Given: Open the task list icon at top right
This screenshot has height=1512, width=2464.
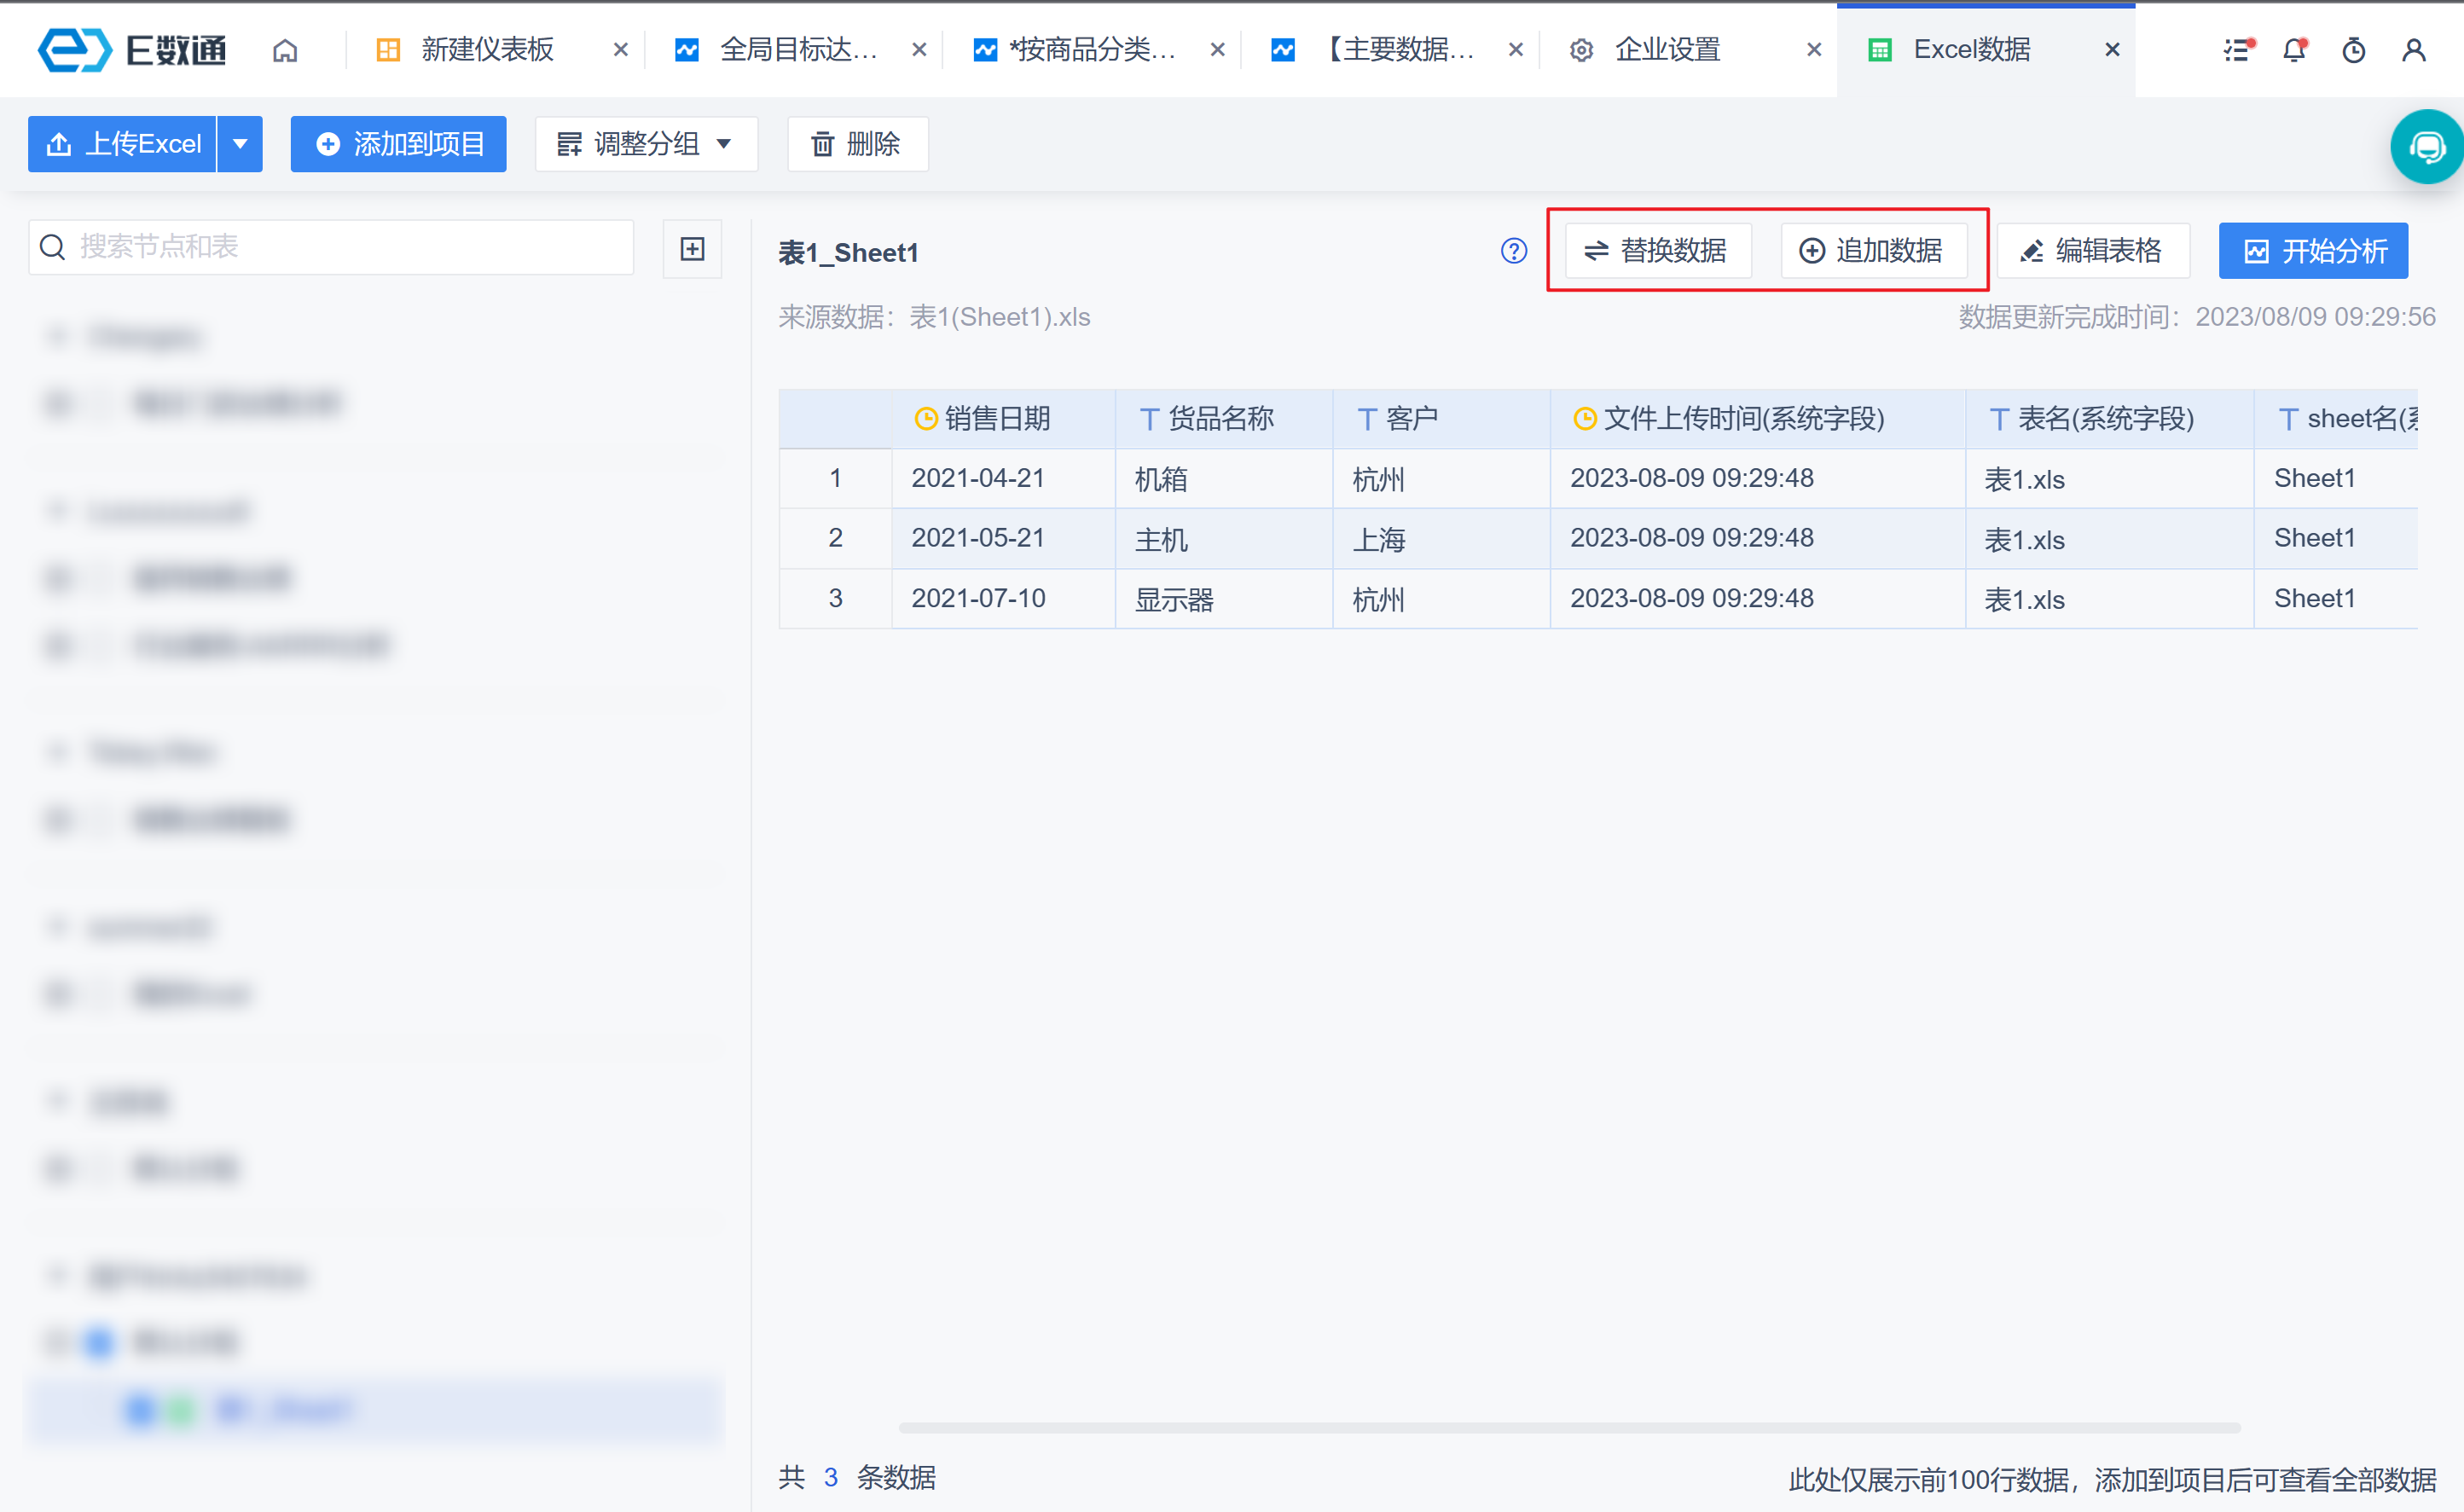Looking at the screenshot, I should pos(2237,50).
